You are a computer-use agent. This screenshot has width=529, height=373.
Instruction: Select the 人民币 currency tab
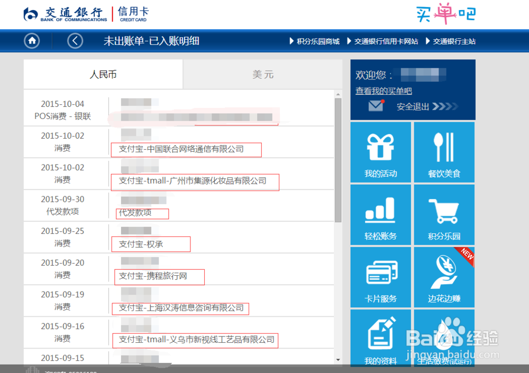(103, 74)
